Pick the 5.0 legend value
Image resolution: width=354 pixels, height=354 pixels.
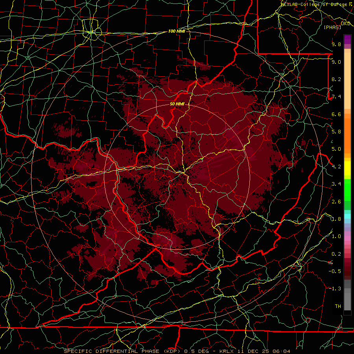click(x=336, y=149)
